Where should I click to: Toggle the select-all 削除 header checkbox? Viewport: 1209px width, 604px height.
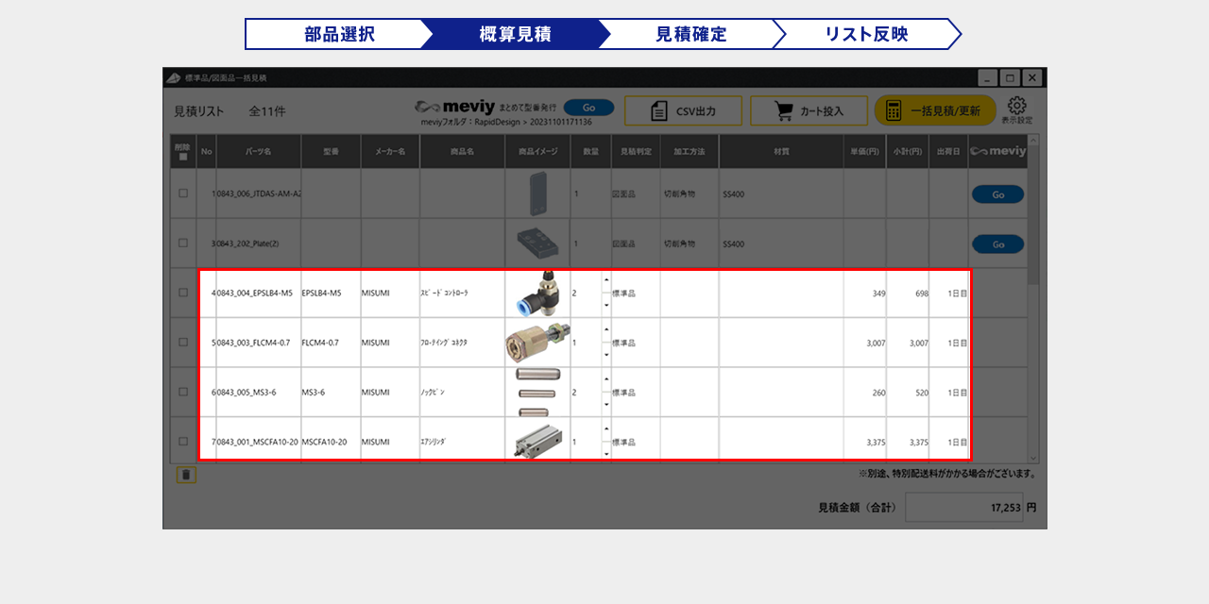(183, 157)
